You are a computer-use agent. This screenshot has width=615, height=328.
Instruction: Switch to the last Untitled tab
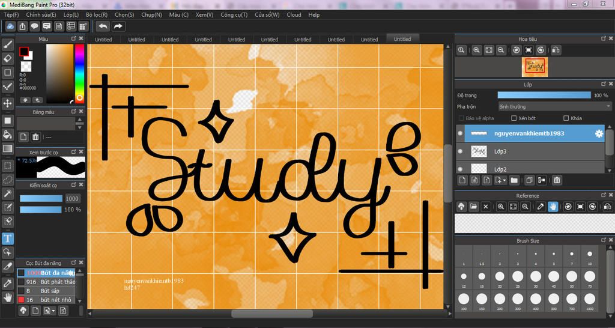[x=402, y=39]
